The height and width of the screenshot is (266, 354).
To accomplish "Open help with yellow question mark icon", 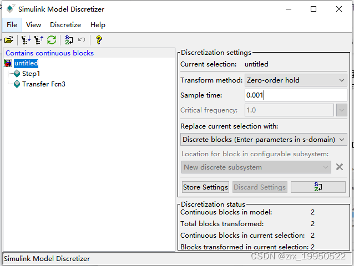I will tap(99, 40).
